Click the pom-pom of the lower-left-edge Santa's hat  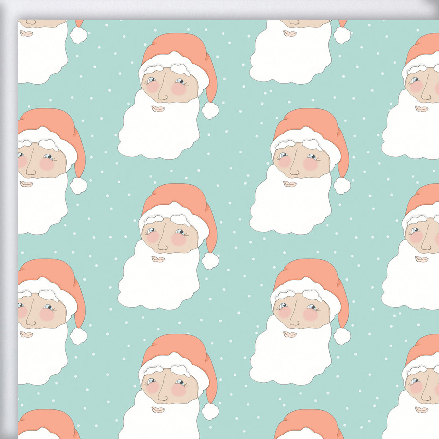[x=79, y=336]
